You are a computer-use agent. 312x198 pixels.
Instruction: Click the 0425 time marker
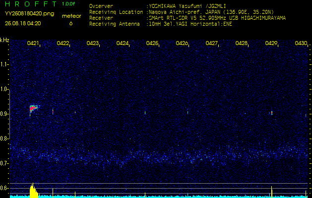click(152, 43)
